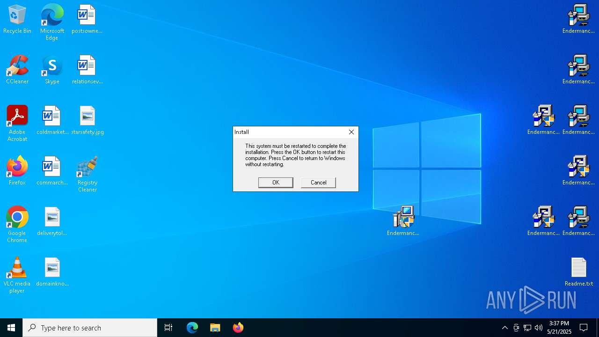This screenshot has width=599, height=337.
Task: Select the postsowne... Word document
Action: point(87,19)
